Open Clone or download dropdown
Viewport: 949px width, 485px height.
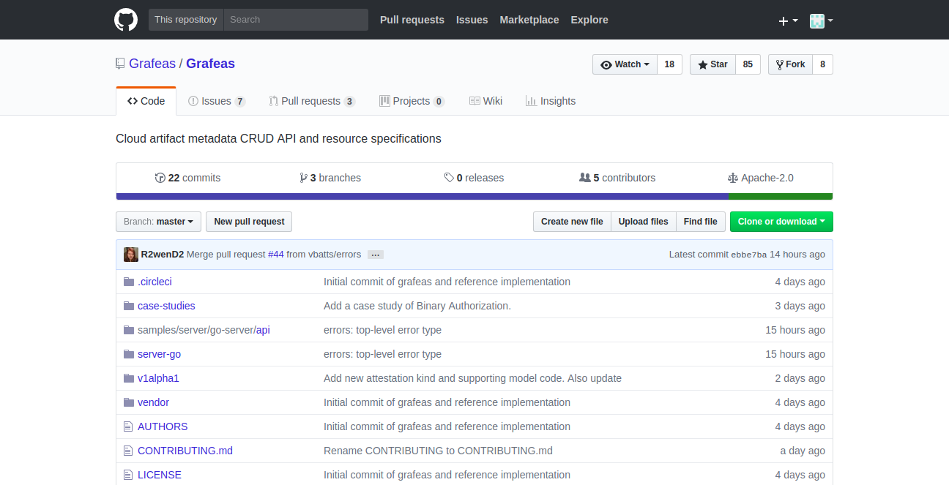[x=781, y=222]
